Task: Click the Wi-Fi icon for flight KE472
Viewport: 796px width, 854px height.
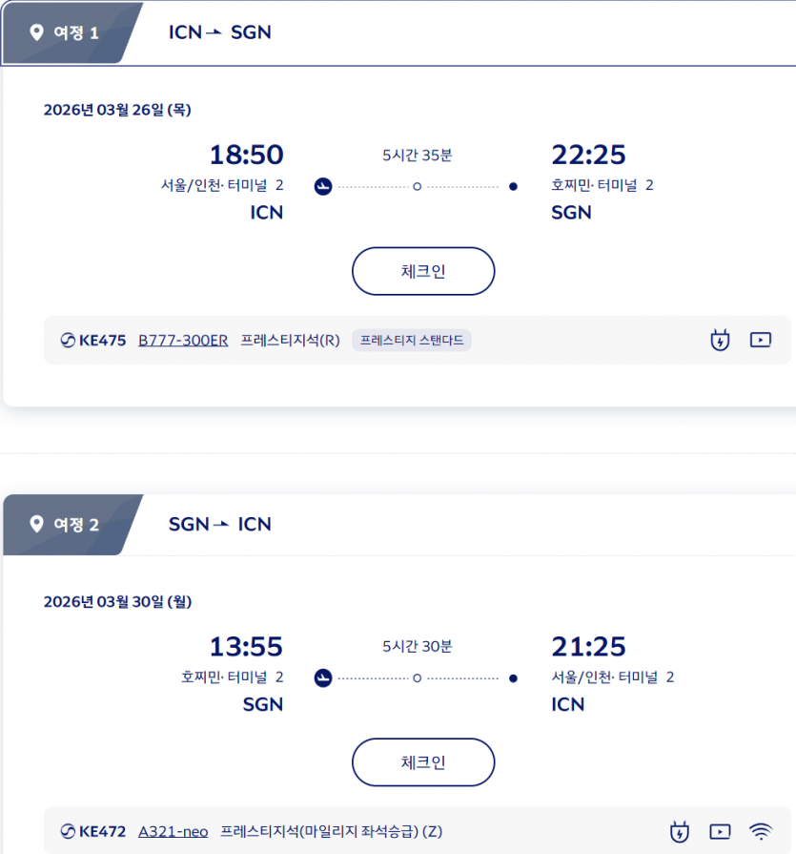Action: (761, 832)
